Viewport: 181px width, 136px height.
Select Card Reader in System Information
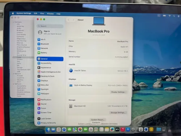(21, 34)
